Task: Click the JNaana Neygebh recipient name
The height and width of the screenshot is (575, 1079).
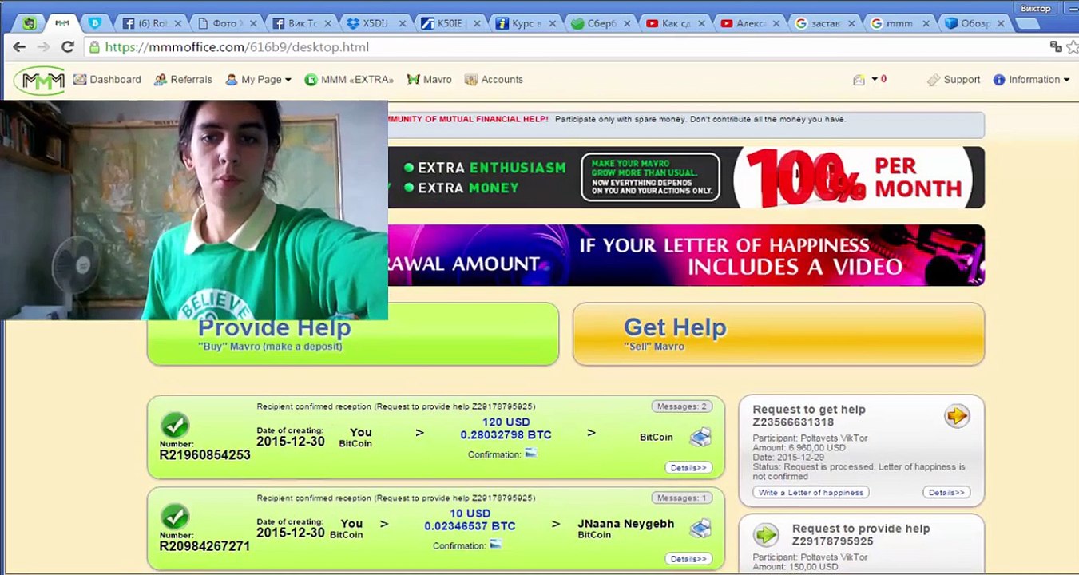Action: point(626,524)
